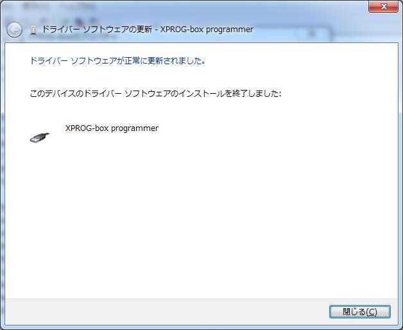This screenshot has width=403, height=330.
Task: Close the dialog with the red X
Action: click(x=383, y=6)
